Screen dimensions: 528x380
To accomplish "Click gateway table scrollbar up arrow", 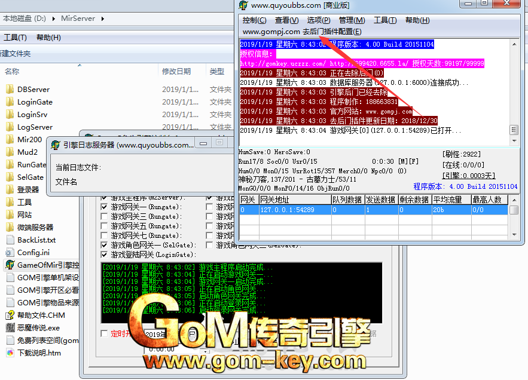I will click(x=514, y=200).
